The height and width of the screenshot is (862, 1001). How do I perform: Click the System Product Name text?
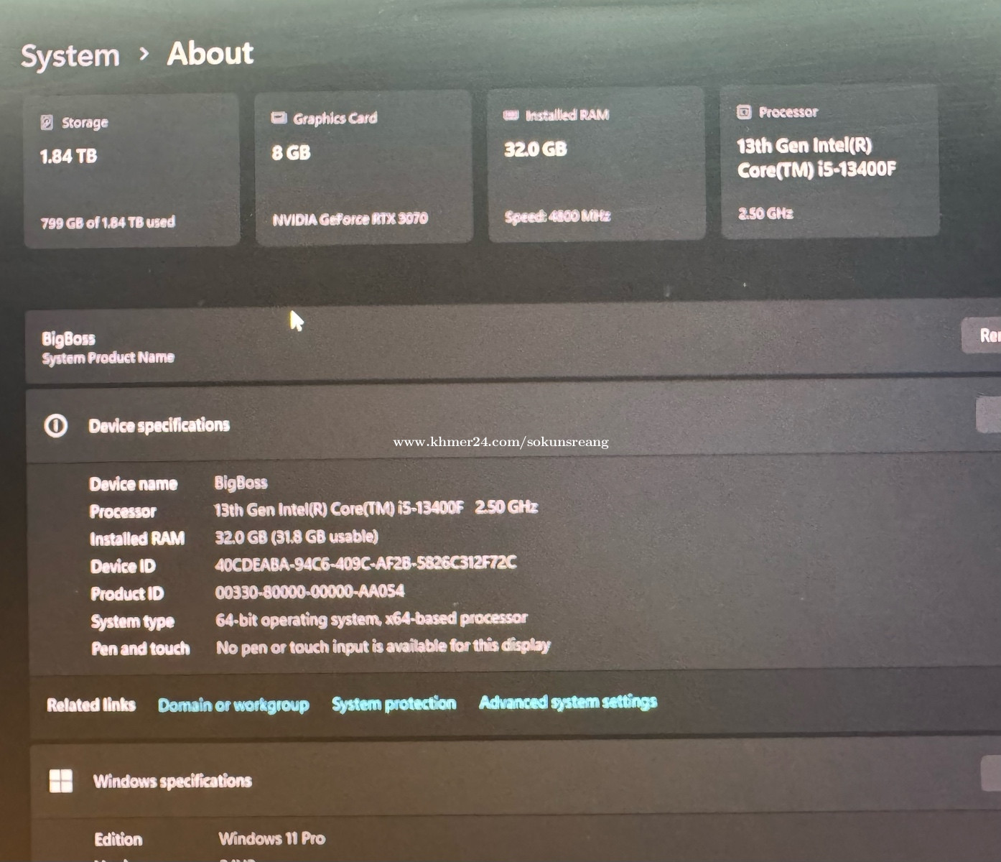[108, 358]
